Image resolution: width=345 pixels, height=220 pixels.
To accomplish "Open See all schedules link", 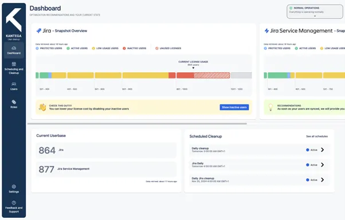I will pyautogui.click(x=317, y=136).
